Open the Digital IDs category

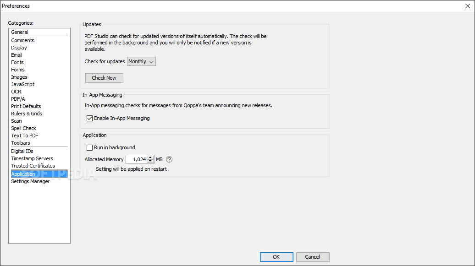coord(22,151)
